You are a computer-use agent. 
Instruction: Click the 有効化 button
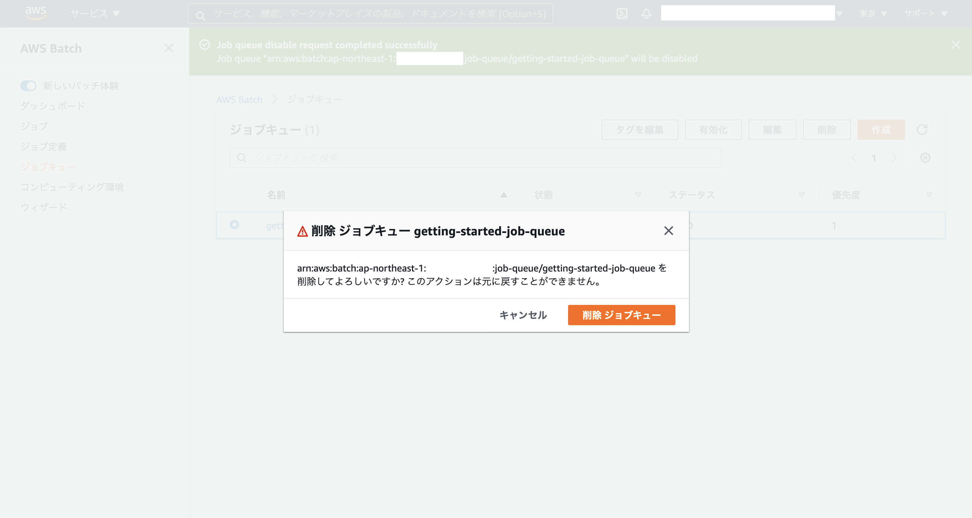pyautogui.click(x=713, y=130)
